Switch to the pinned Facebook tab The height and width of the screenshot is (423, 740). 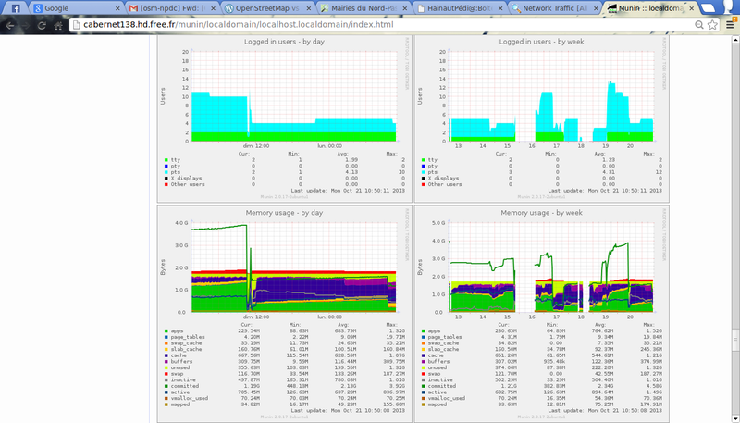(16, 7)
